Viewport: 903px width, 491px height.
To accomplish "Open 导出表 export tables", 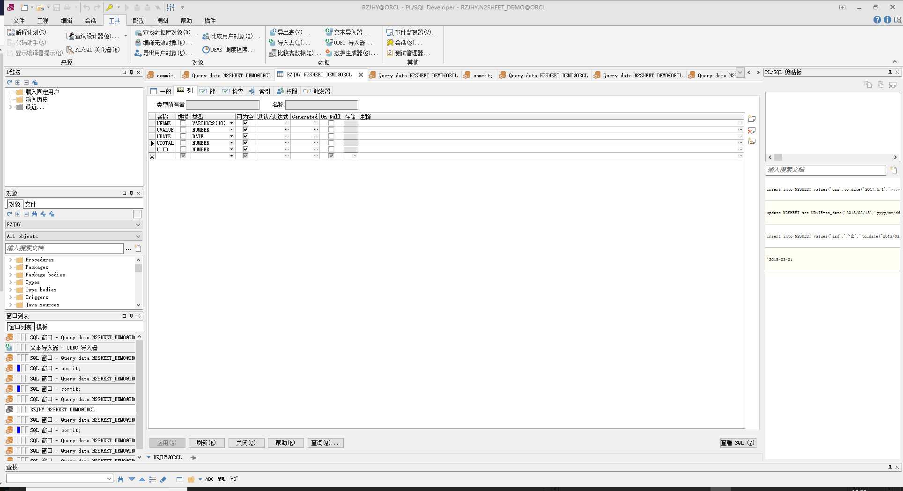I will [289, 32].
